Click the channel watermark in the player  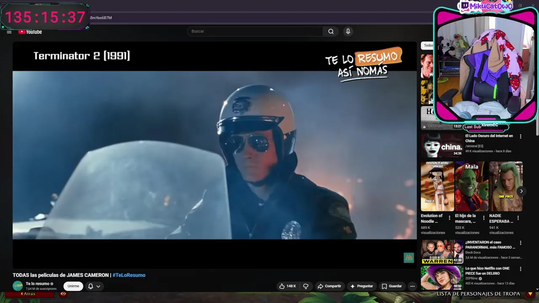pos(408,258)
